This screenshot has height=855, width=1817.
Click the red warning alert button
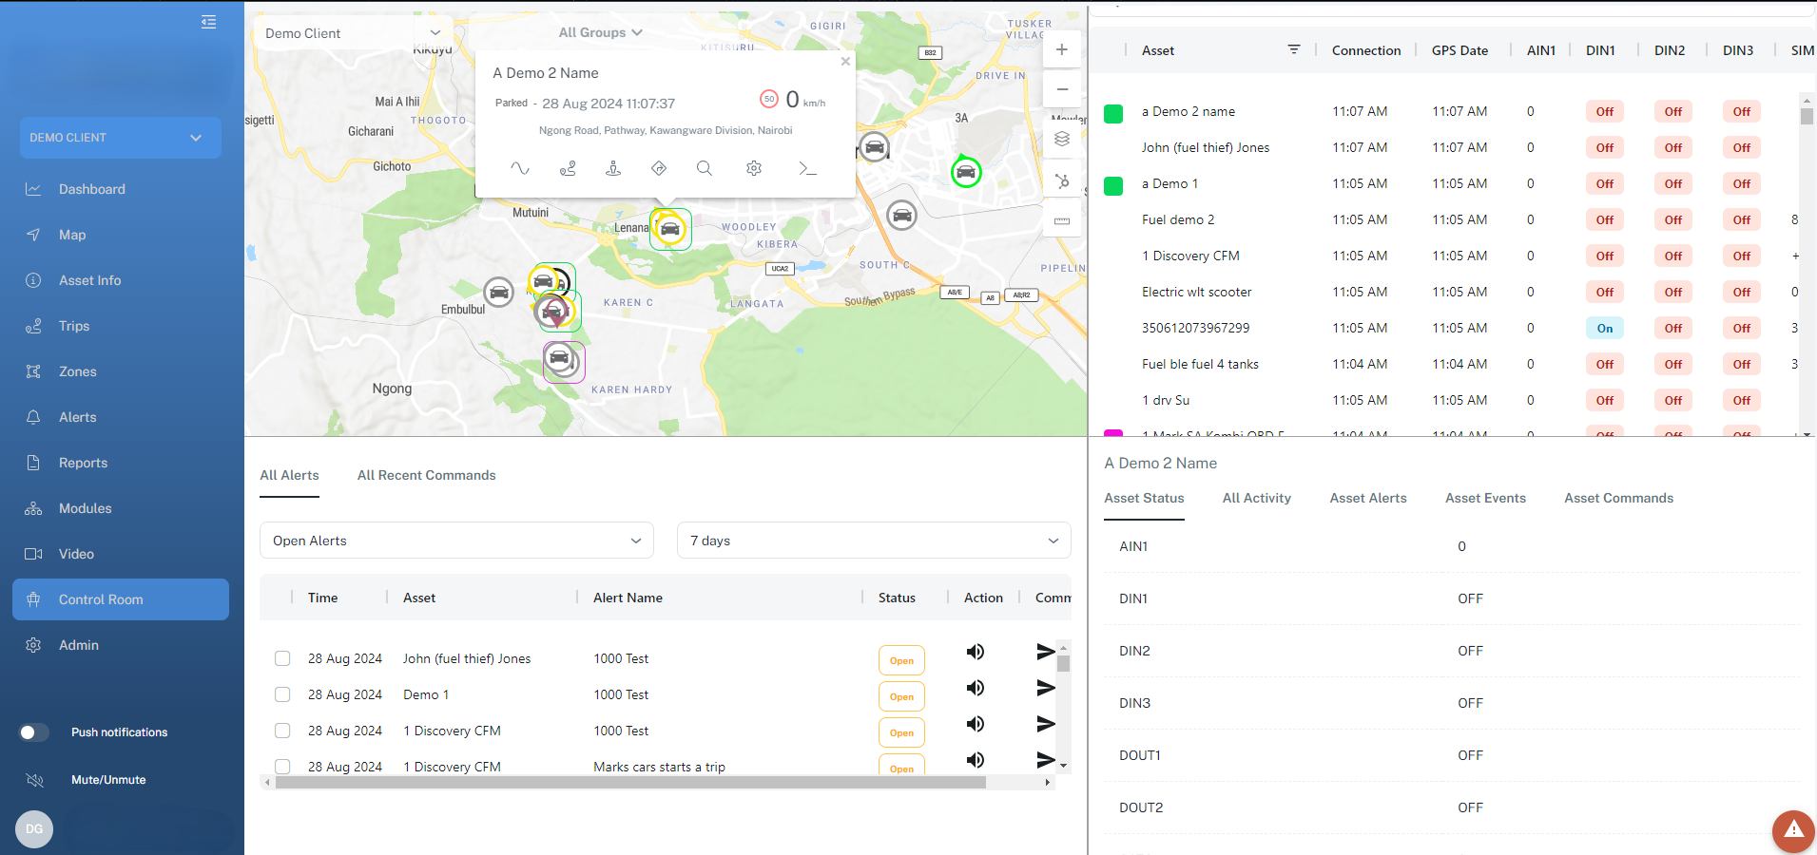1793,830
